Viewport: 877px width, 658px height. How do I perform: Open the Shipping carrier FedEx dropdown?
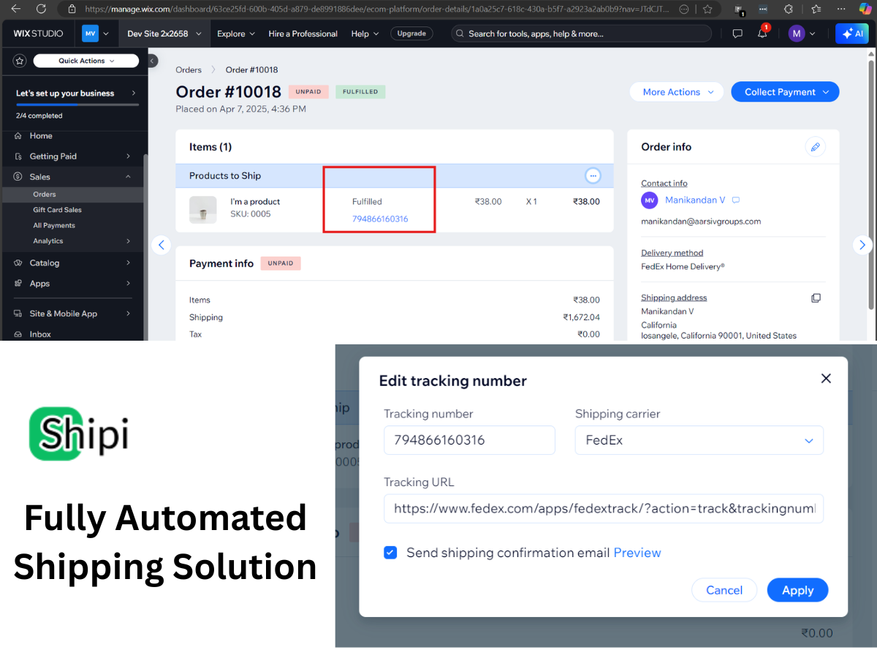tap(808, 440)
